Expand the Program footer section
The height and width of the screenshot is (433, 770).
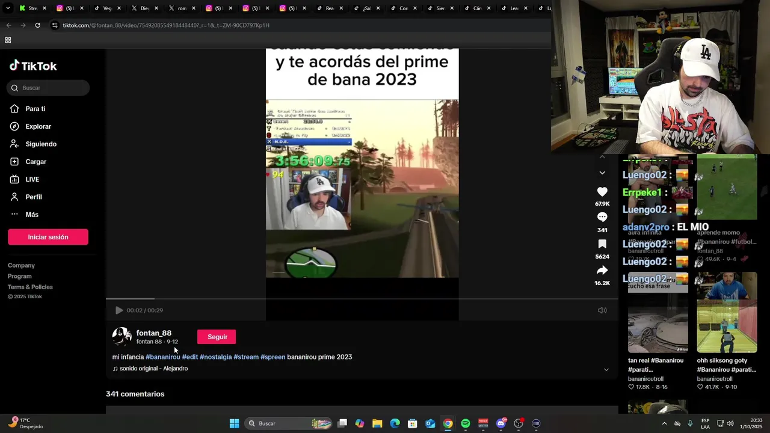pyautogui.click(x=20, y=276)
